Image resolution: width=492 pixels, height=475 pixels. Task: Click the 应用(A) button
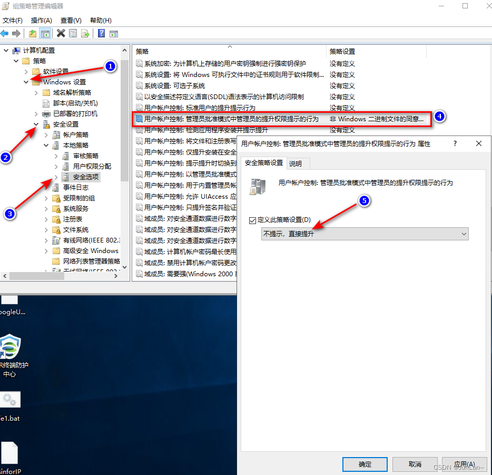tap(465, 464)
